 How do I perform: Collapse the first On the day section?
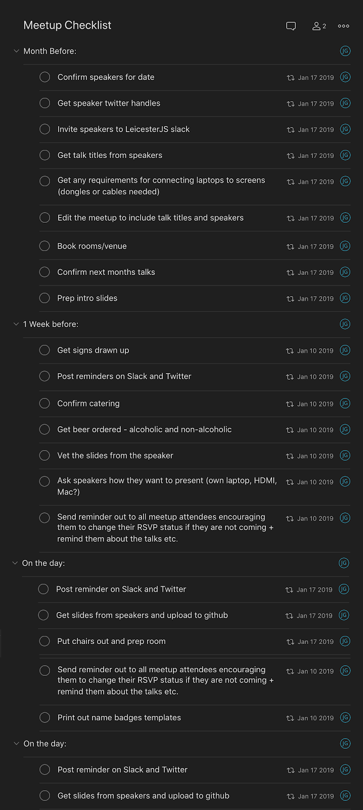[15, 563]
